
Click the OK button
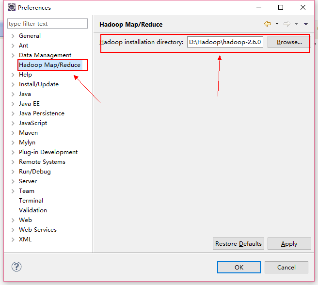tap(239, 268)
